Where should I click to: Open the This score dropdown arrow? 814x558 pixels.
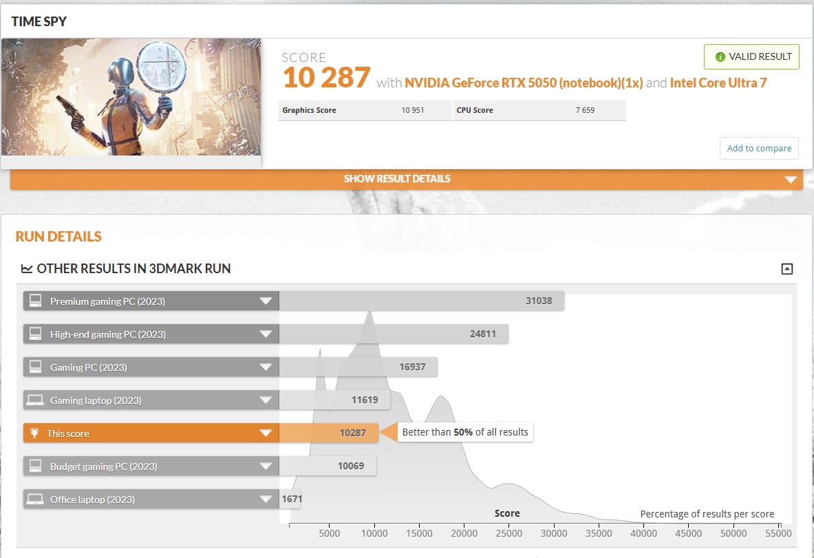[266, 433]
